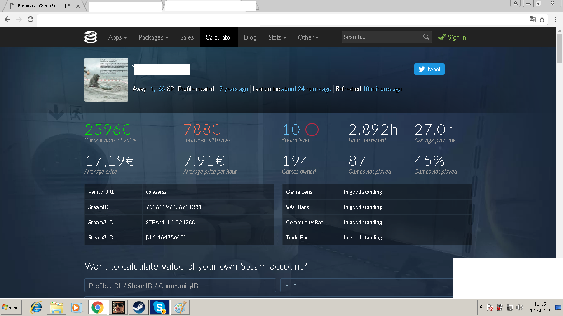The image size is (563, 316).
Task: Click the taskbar clock showing 11:15
Action: tap(540, 307)
